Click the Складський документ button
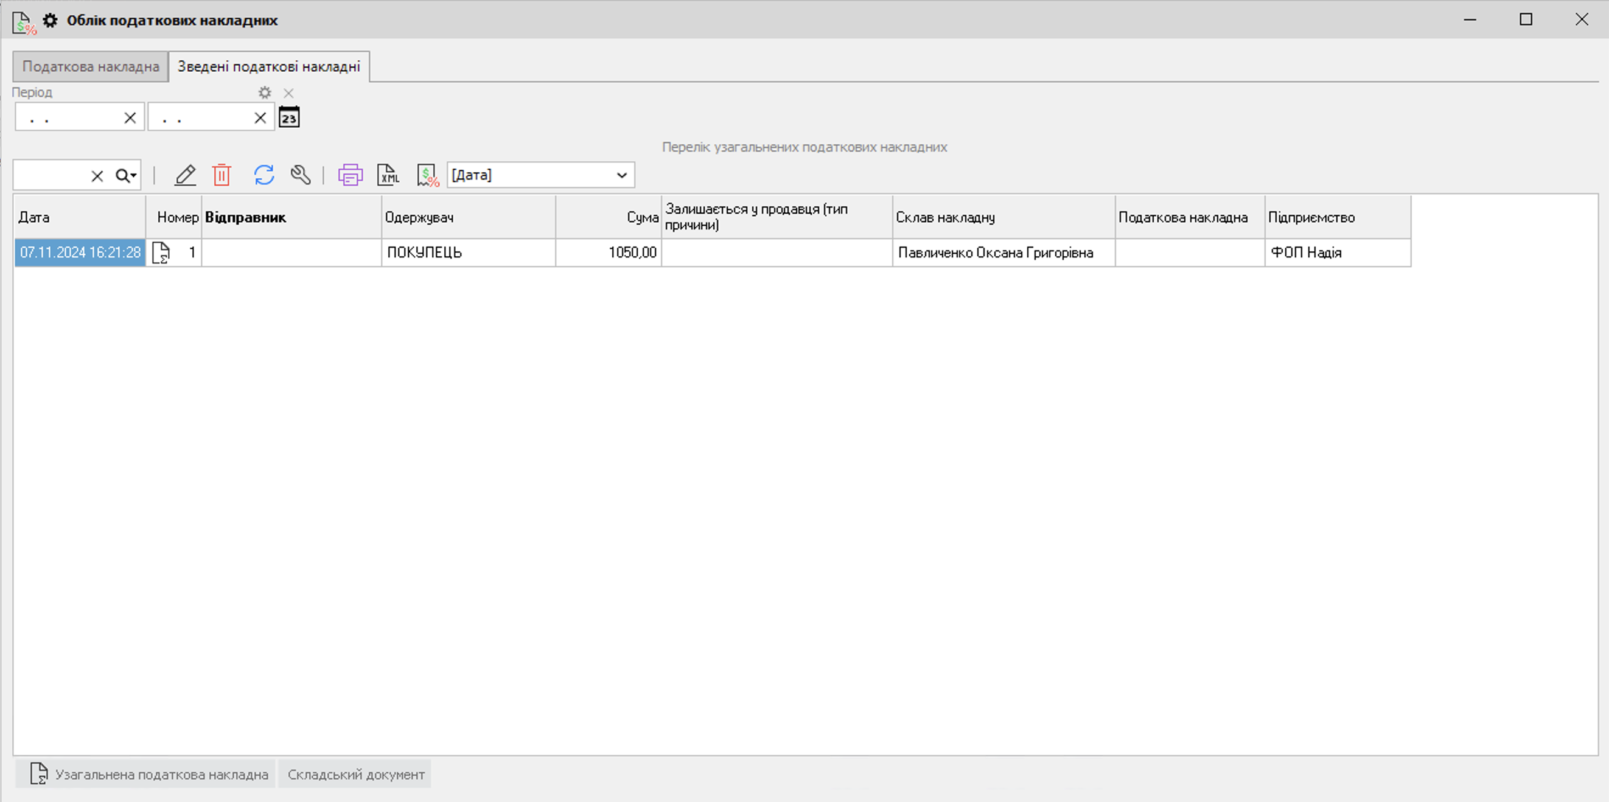Screen dimensions: 1609x802 [x=356, y=775]
